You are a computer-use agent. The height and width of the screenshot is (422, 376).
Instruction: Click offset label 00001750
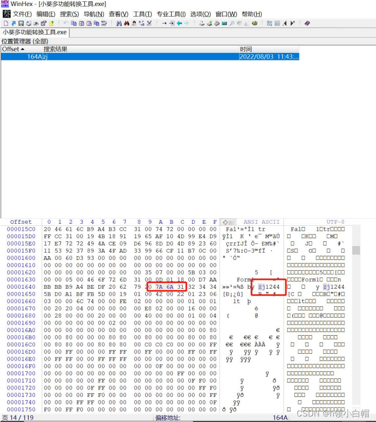click(21, 409)
